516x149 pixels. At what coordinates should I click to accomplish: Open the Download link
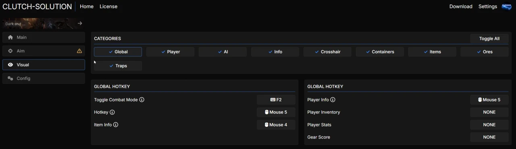461,6
